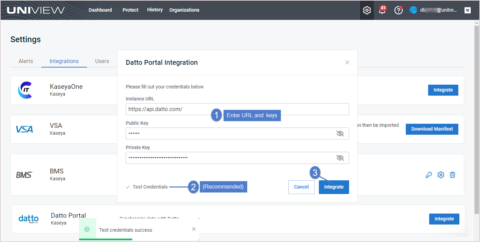Click the BMS logo
This screenshot has width=480, height=242.
[24, 175]
